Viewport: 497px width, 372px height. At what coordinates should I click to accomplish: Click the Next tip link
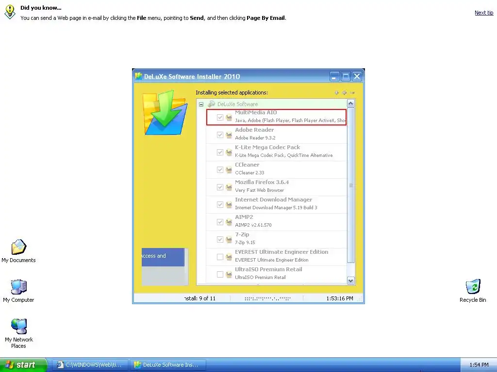tap(484, 13)
